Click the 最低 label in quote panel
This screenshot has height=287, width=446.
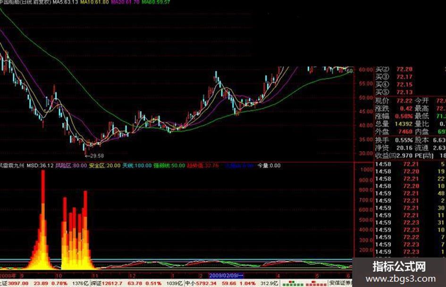click(x=421, y=116)
